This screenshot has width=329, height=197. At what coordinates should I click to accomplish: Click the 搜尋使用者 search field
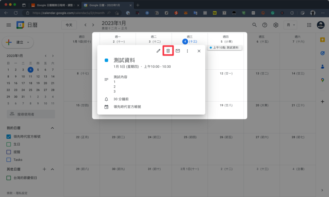click(31, 114)
